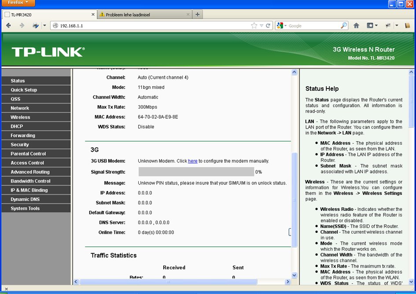Switch to the TL-MR3420 tab
Viewport: 416px width, 294px height.
coord(49,15)
